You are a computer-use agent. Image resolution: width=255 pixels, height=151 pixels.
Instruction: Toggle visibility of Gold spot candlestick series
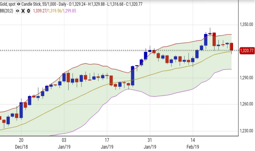click(x=19, y=4)
